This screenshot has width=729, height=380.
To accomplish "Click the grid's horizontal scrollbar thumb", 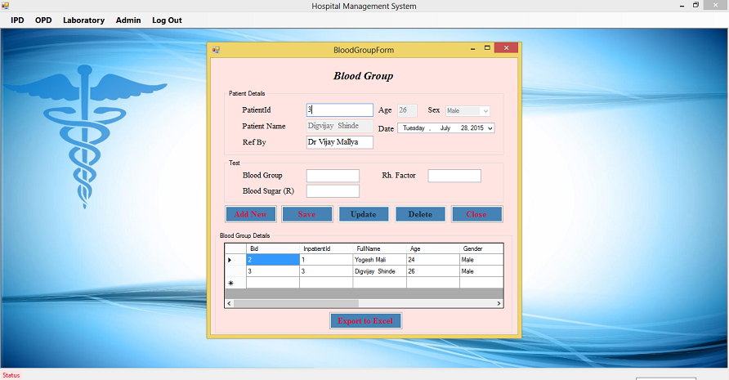I will pyautogui.click(x=296, y=303).
